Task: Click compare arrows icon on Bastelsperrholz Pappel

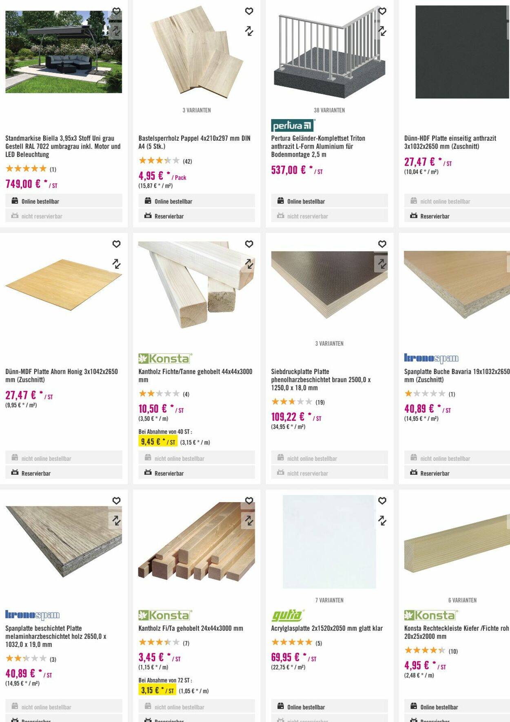Action: point(249,31)
